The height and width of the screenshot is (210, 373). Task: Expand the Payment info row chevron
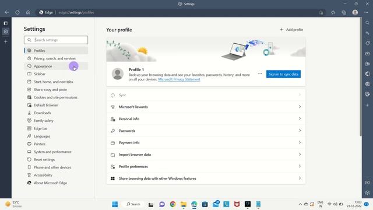coord(300,142)
